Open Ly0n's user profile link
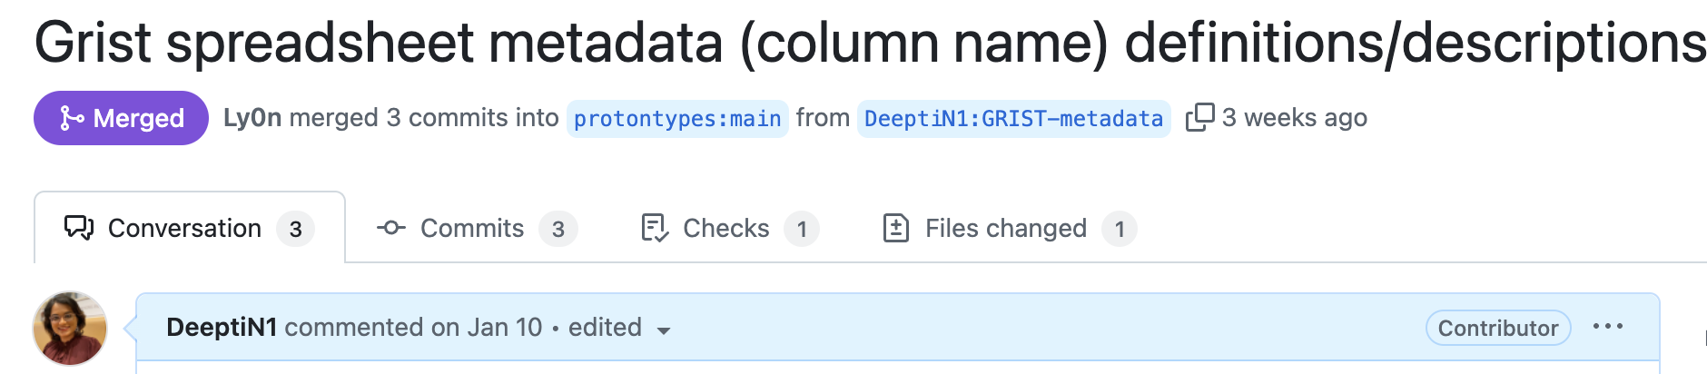This screenshot has height=374, width=1707. 252,118
